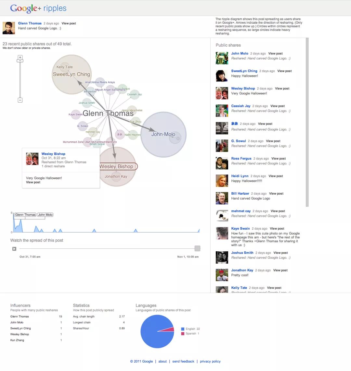Image resolution: width=351 pixels, height=371 pixels.
Task: Play the post spread animation
Action: (14, 249)
